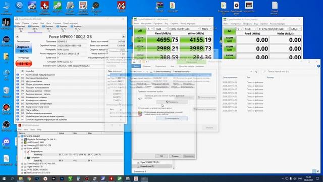Open 1GiB size dropdown in CrystalDiskMark with F: 0% drive
Viewport: 323px width, 182px height.
[x=161, y=29]
